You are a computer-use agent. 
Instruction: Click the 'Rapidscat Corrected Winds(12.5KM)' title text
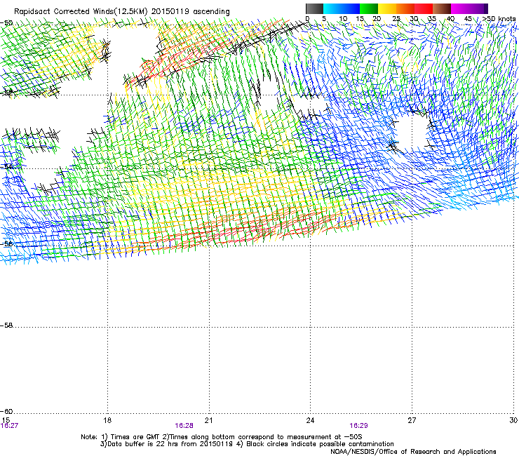[x=81, y=11]
